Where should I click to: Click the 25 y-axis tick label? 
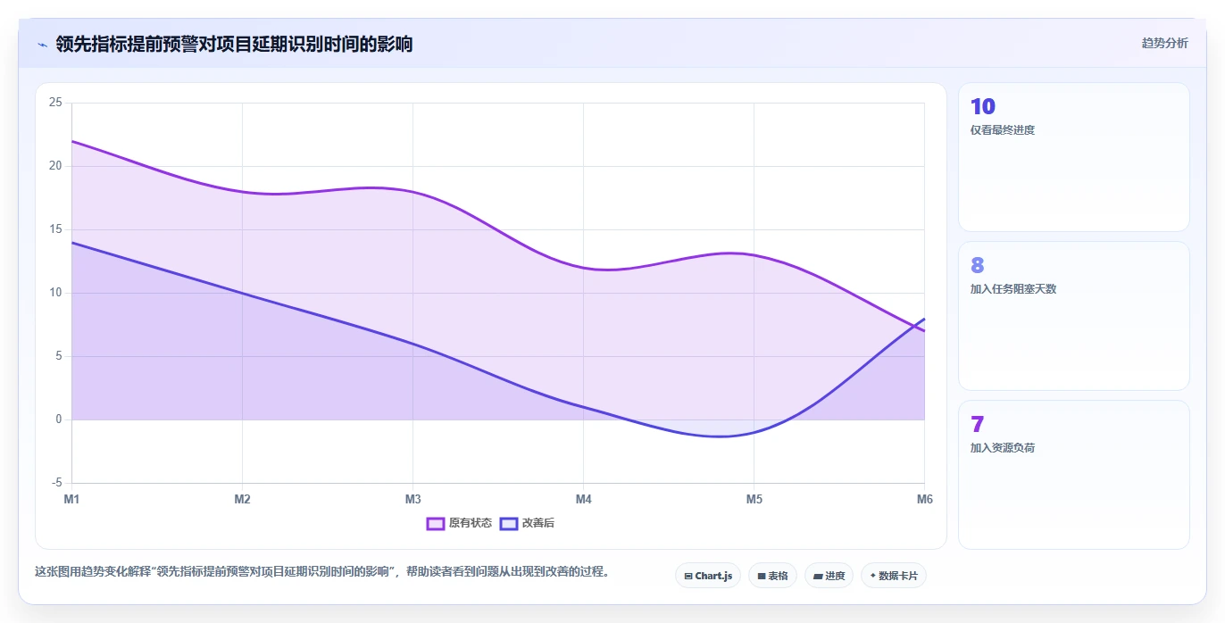(x=55, y=103)
